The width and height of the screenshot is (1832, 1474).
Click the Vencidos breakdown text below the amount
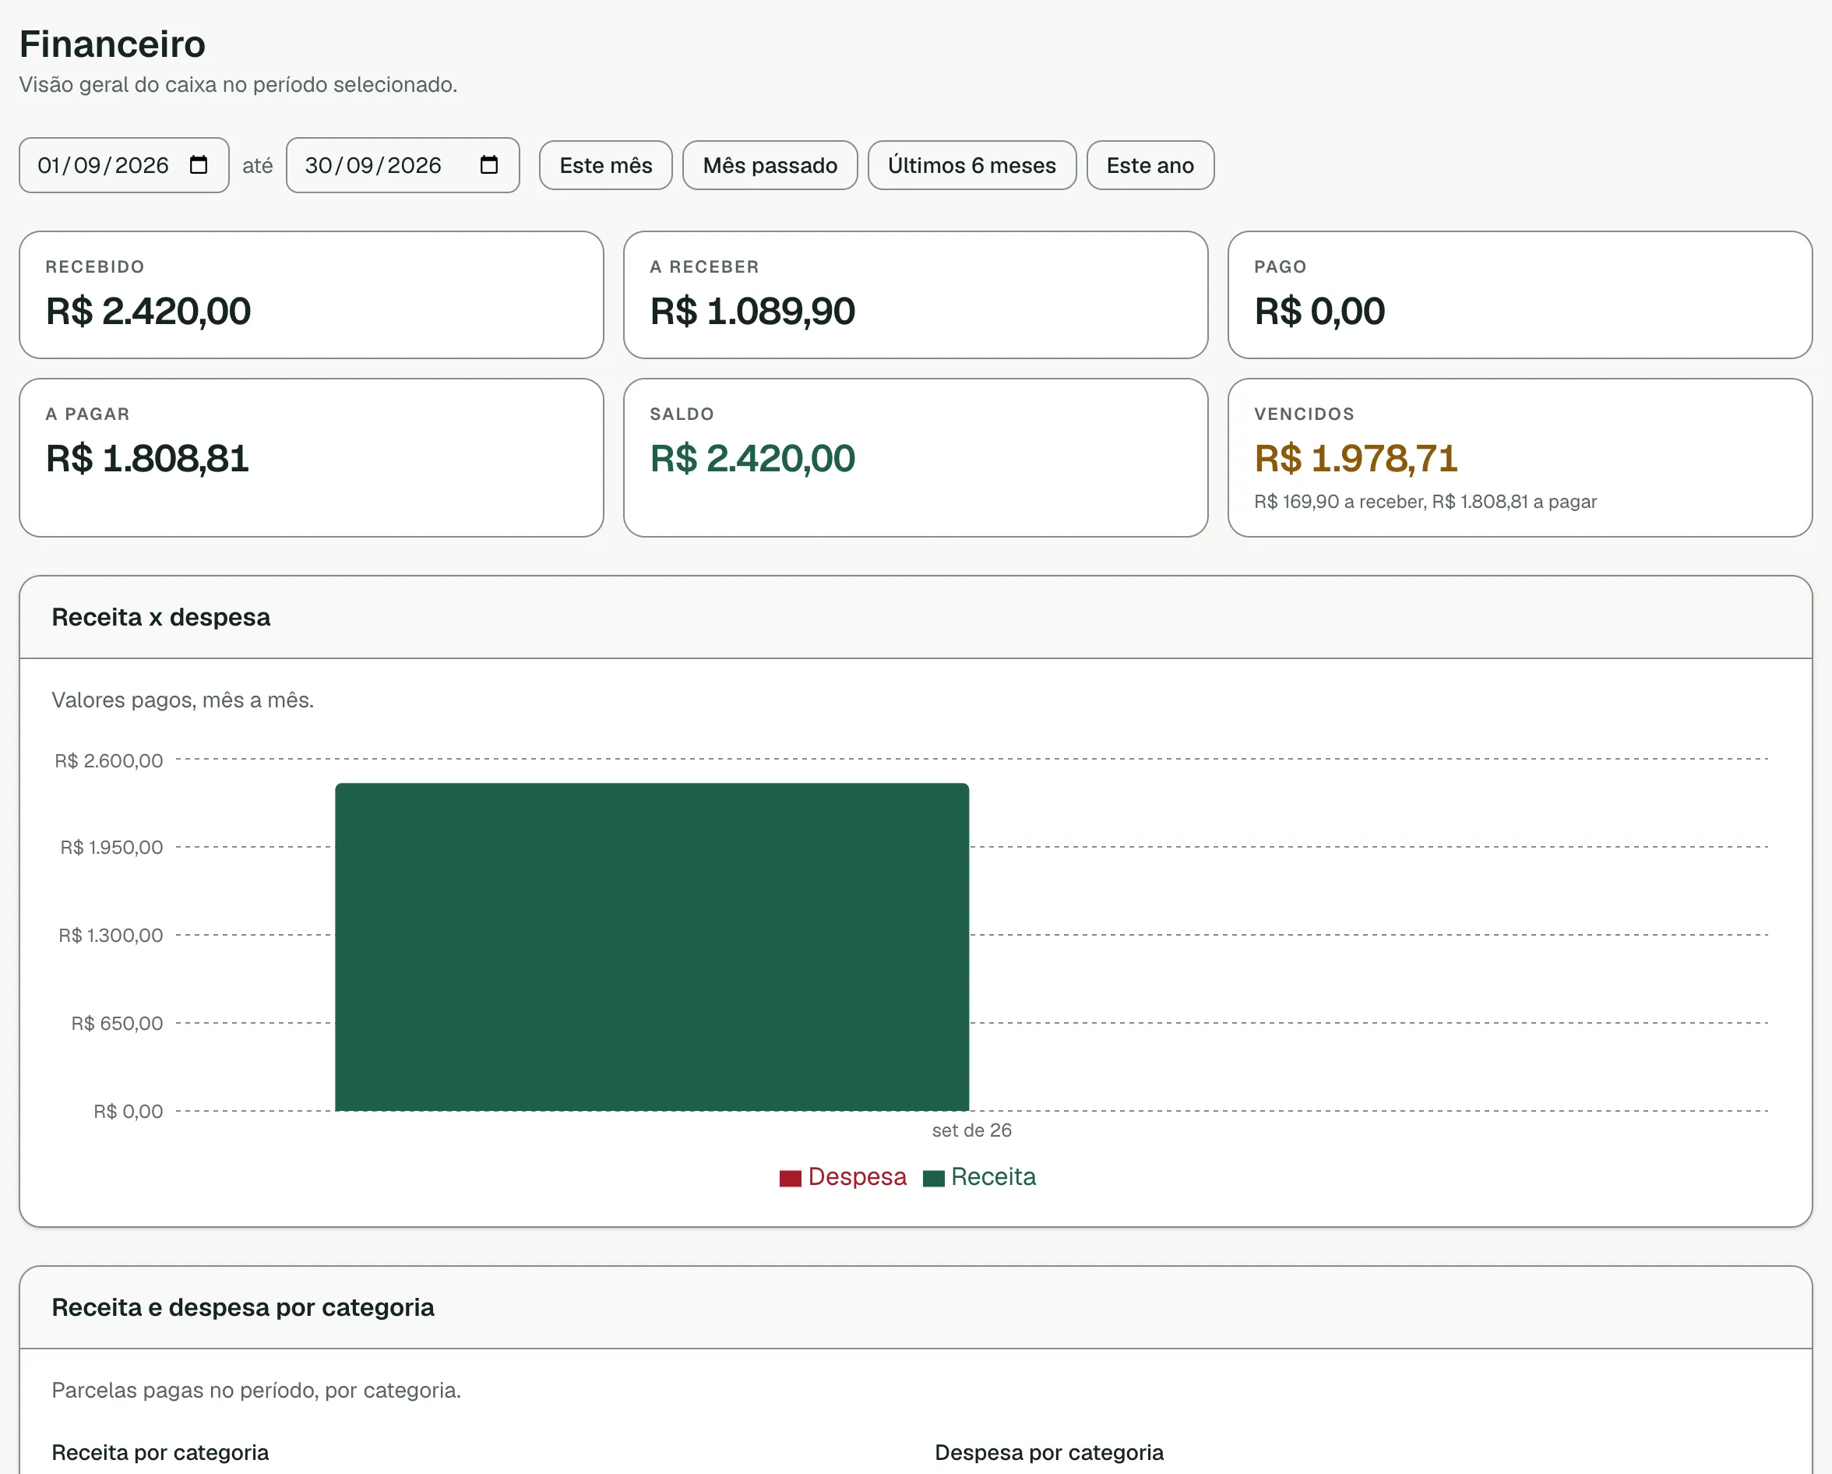coord(1426,502)
